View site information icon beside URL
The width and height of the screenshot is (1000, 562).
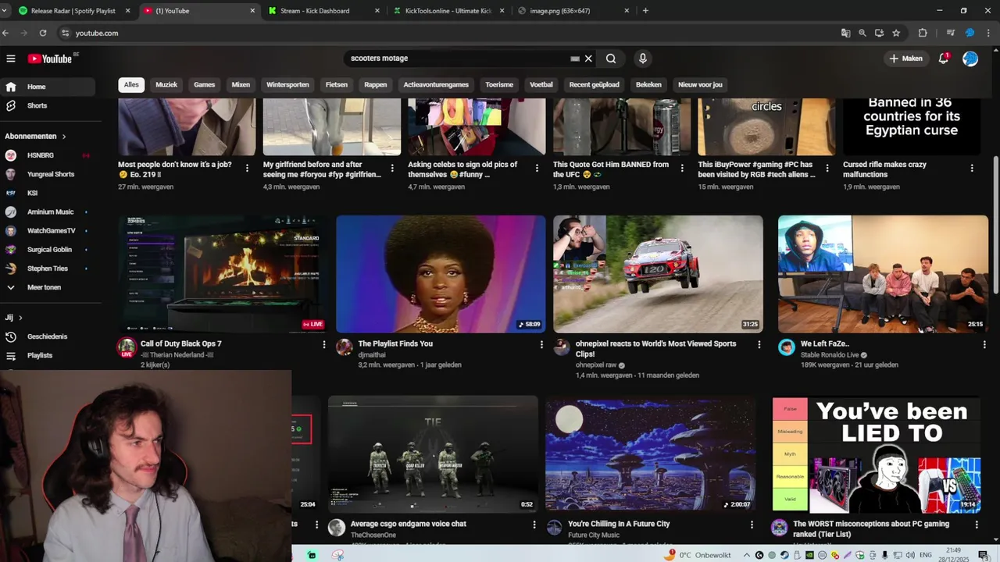coord(66,33)
